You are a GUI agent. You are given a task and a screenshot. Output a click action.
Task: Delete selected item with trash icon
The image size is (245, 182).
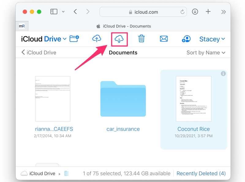point(141,39)
